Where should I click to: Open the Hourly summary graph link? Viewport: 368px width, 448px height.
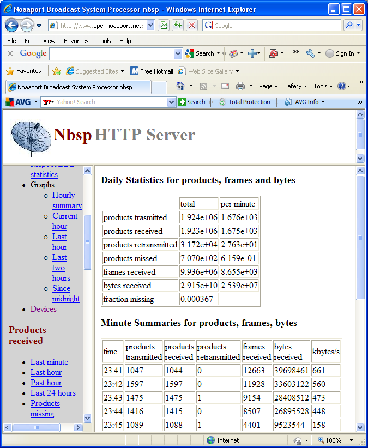[67, 200]
